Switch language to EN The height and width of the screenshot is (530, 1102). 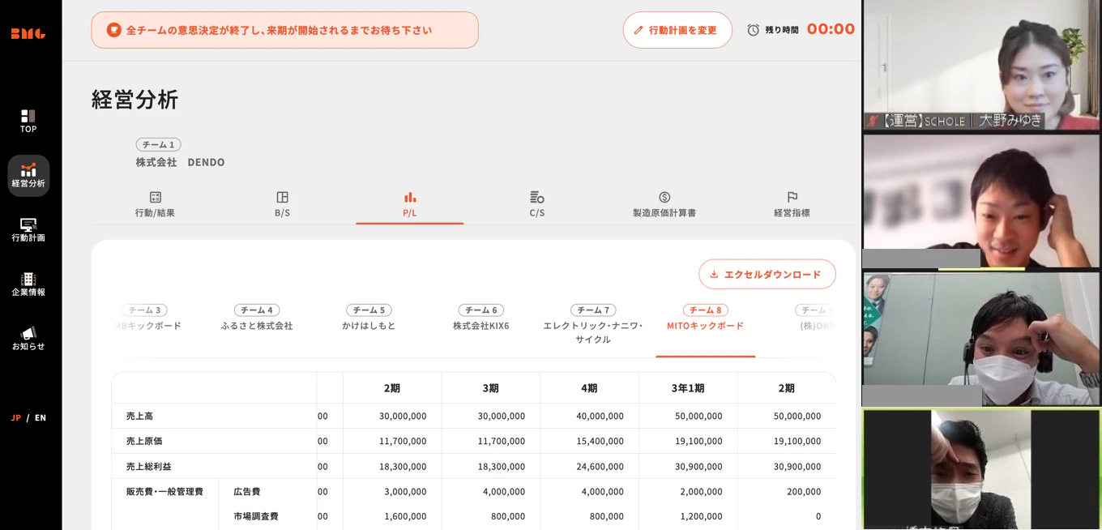click(41, 418)
